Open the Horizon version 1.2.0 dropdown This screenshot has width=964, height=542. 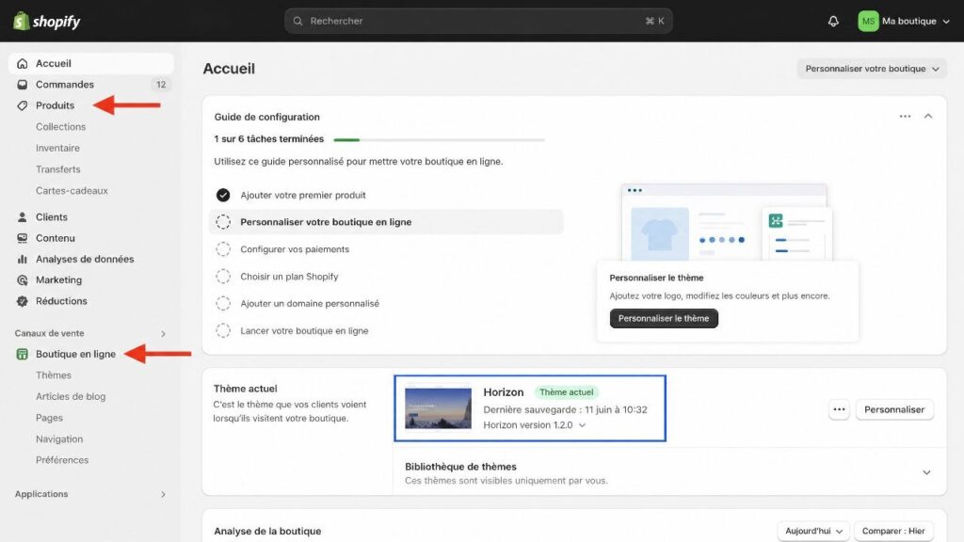(x=535, y=424)
